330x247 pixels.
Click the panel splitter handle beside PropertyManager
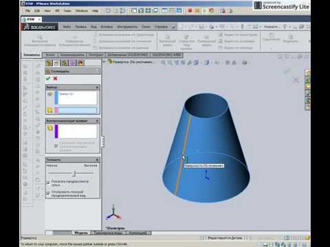tap(102, 142)
